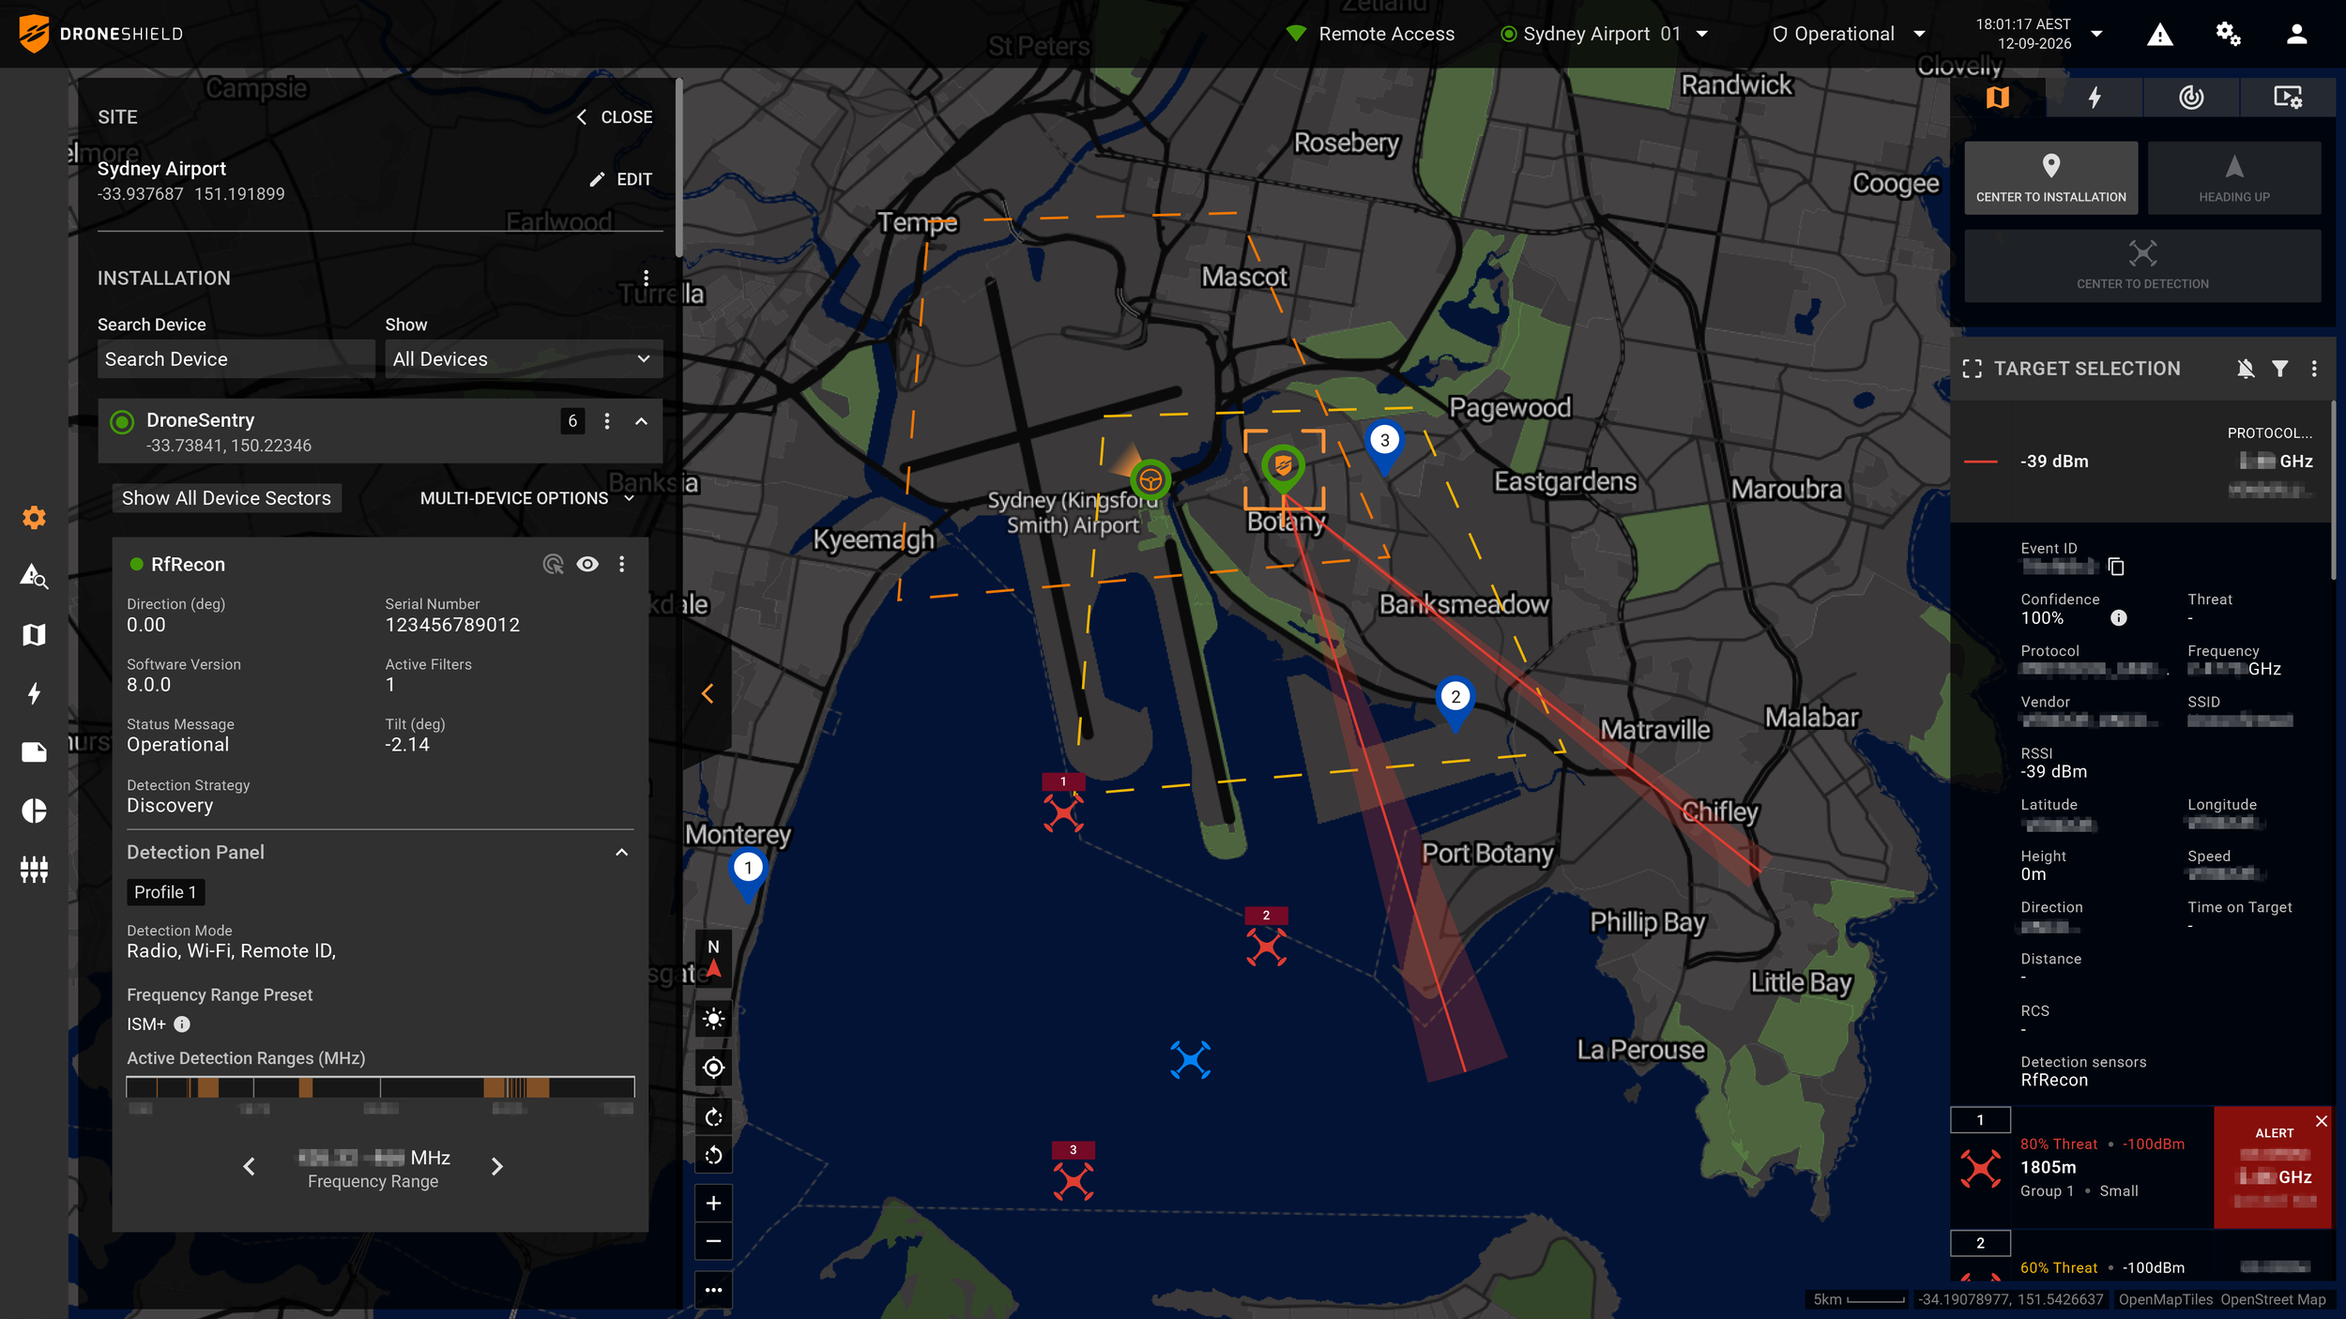The width and height of the screenshot is (2346, 1319).
Task: Open system settings gears icon in header
Action: click(x=2228, y=35)
